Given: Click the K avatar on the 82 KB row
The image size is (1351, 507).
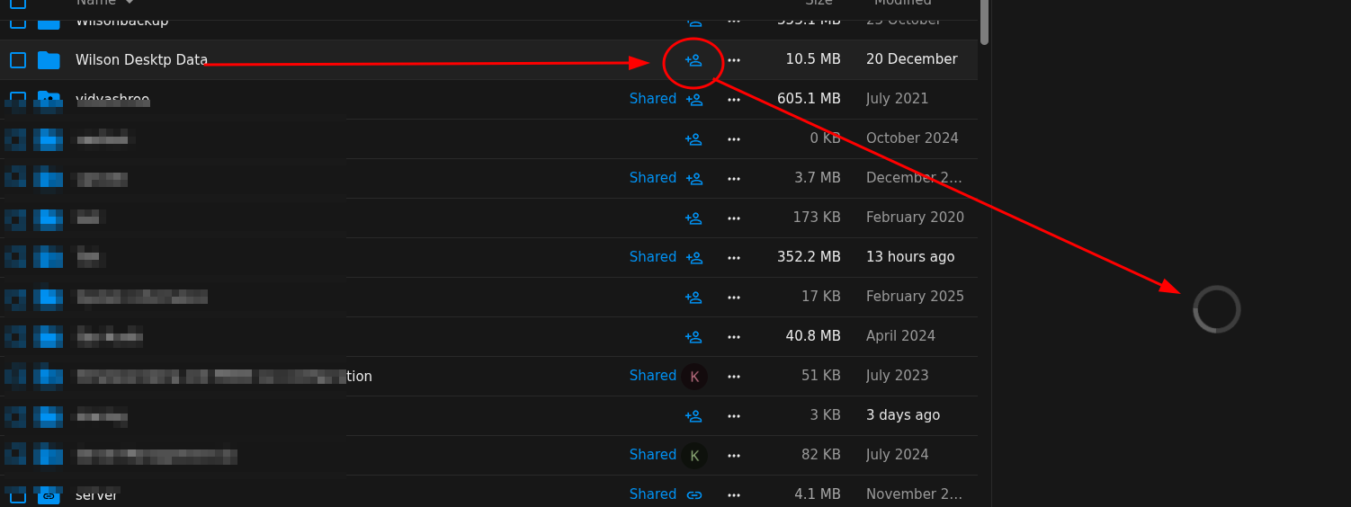Looking at the screenshot, I should click(693, 456).
